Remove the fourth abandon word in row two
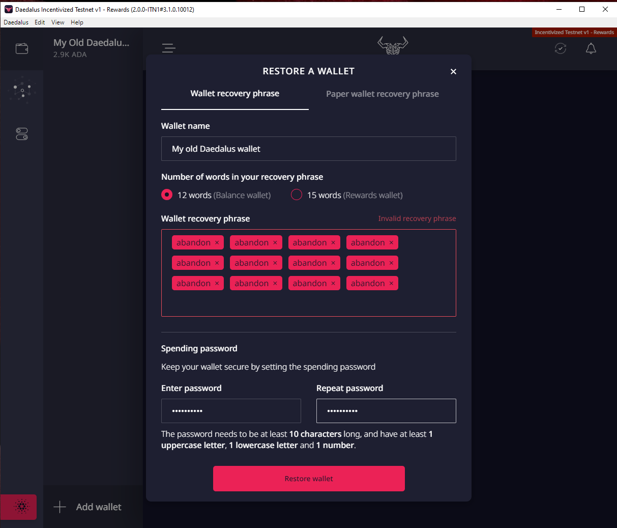 (x=391, y=263)
